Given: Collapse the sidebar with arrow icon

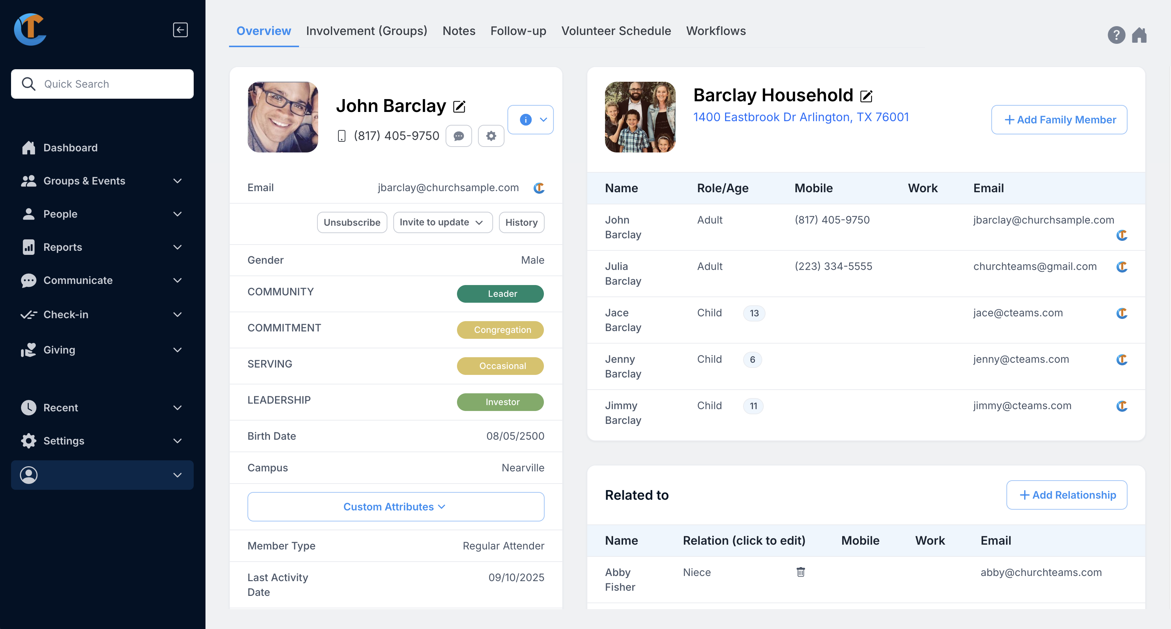Looking at the screenshot, I should 180,30.
